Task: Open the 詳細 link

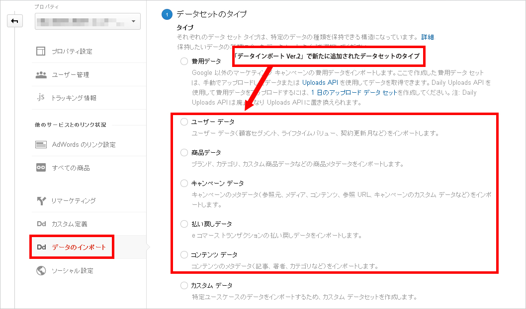Action: click(428, 37)
